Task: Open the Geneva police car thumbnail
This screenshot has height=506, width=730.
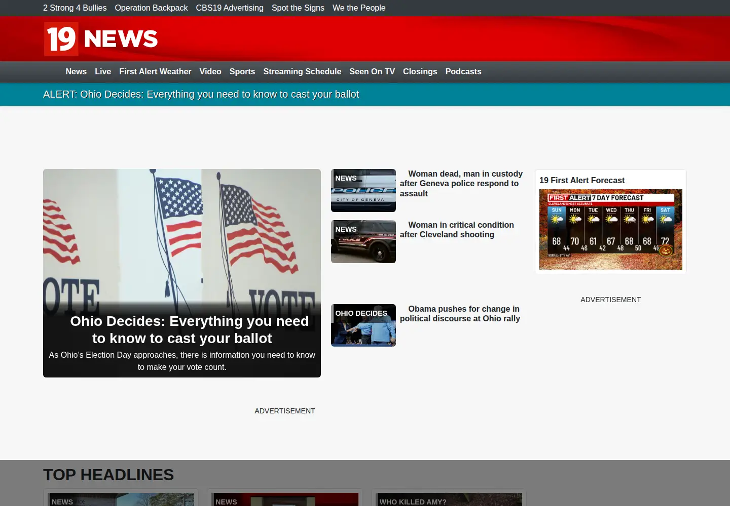Action: click(363, 191)
